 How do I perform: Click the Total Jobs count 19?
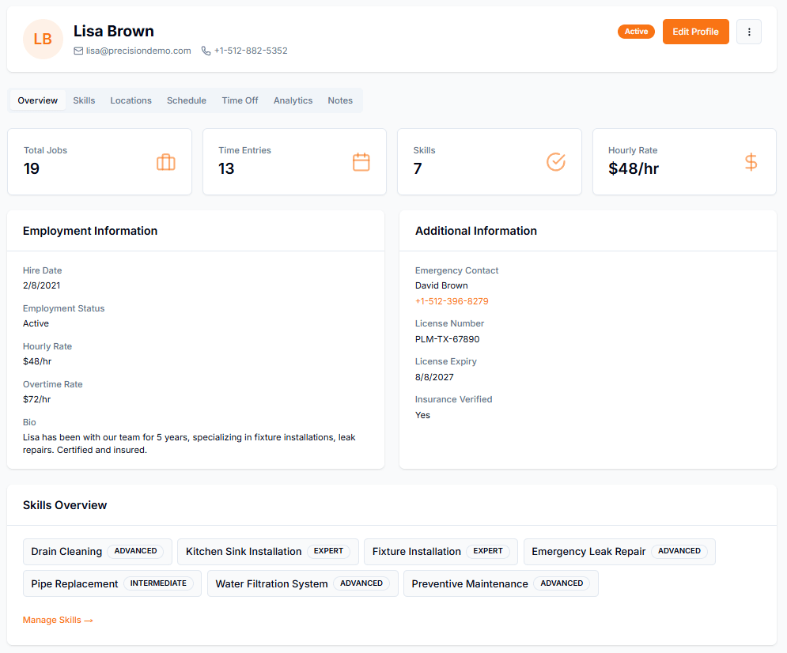point(32,168)
